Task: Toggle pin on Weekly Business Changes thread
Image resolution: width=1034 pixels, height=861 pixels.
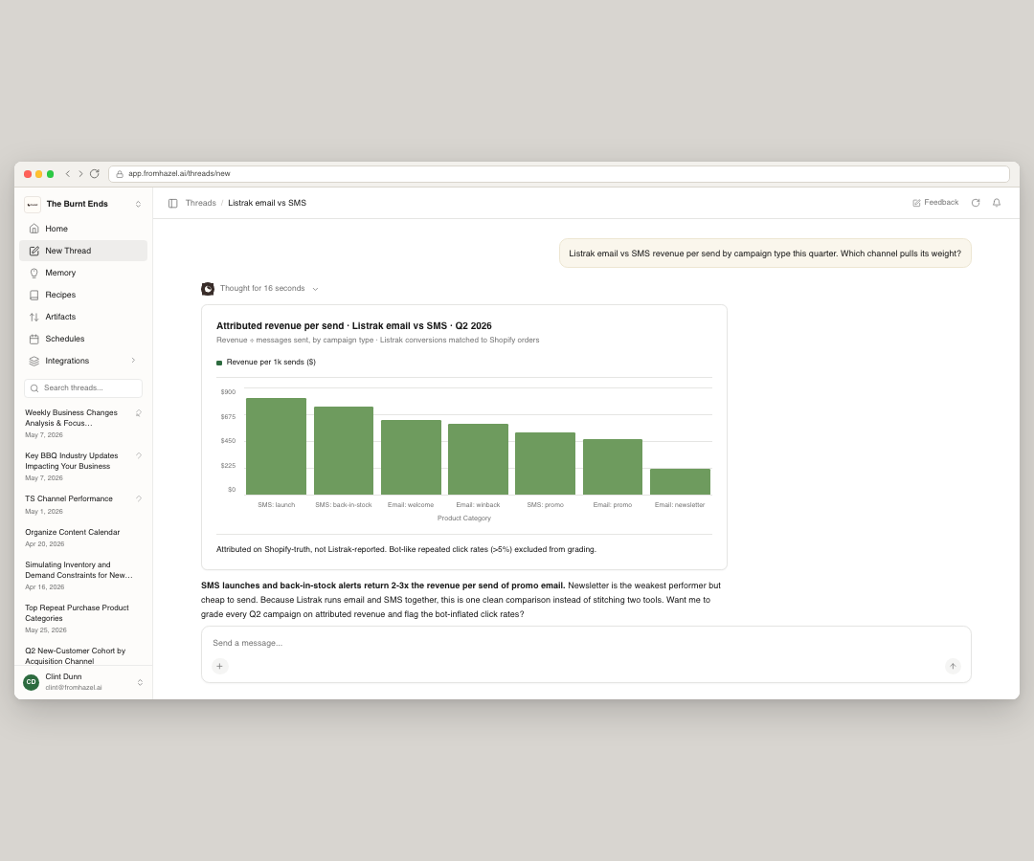Action: point(139,413)
